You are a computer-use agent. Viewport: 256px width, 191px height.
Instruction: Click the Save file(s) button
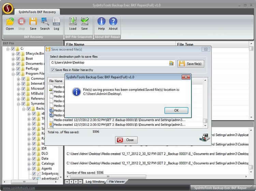[x=190, y=64]
